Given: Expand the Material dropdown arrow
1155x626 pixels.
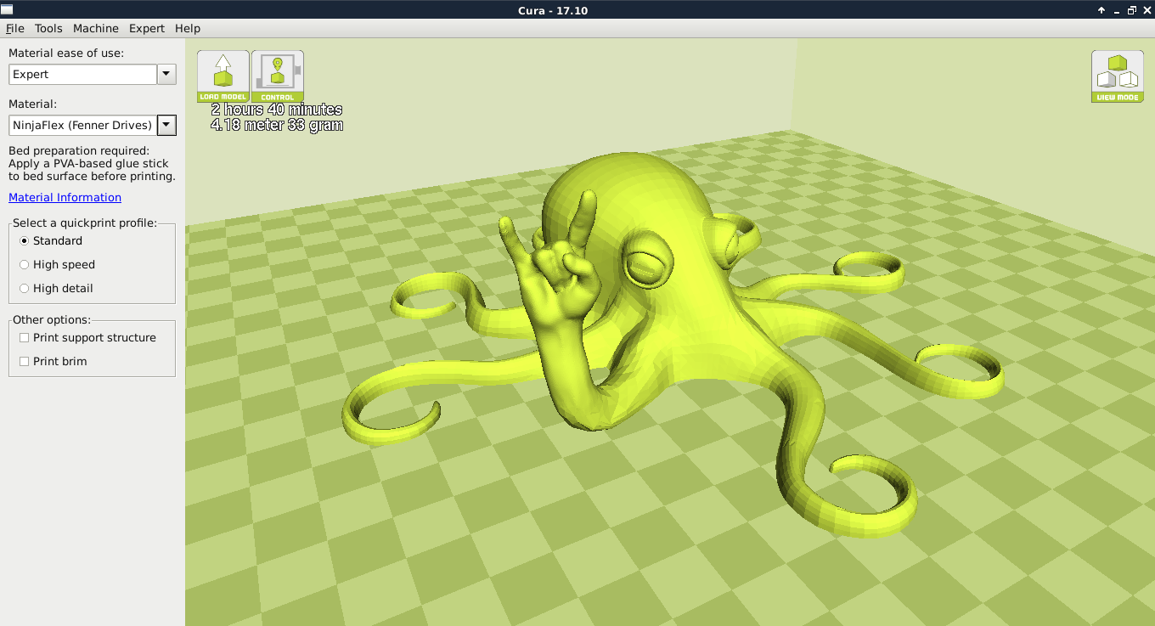Looking at the screenshot, I should tap(166, 126).
